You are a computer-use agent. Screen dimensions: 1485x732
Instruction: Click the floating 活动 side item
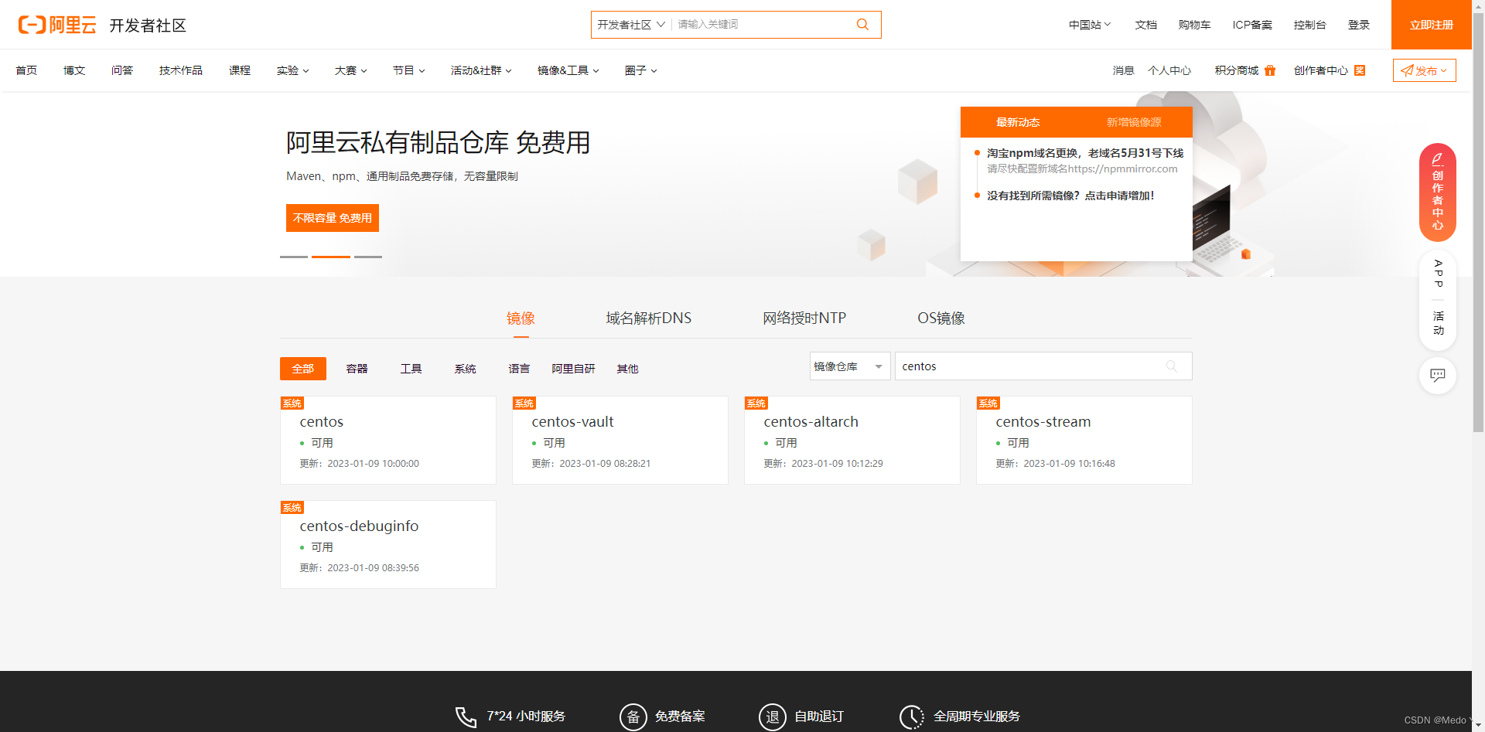[1438, 323]
